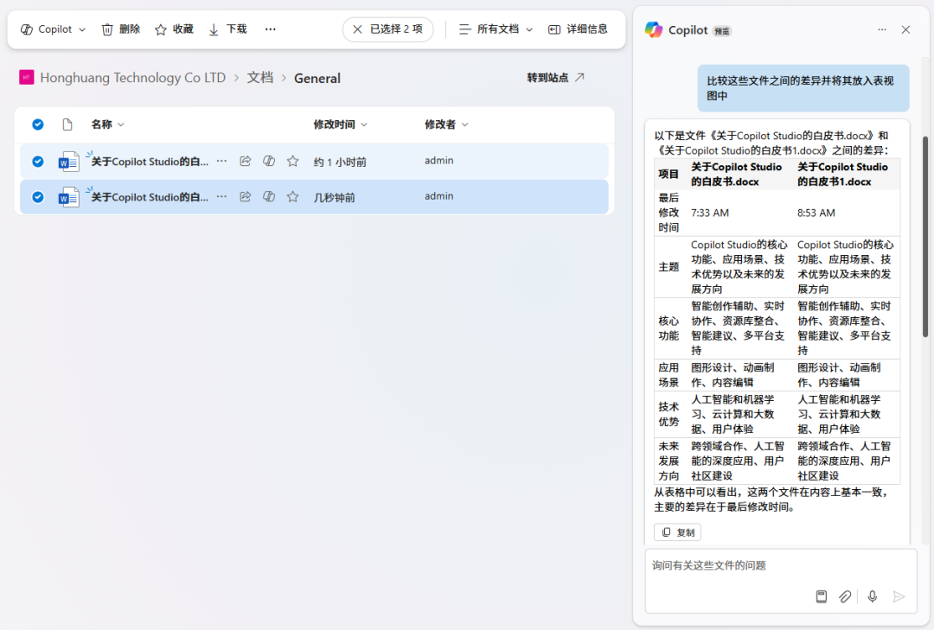Open the 所有文档 view dropdown
This screenshot has height=630, width=934.
click(x=496, y=29)
